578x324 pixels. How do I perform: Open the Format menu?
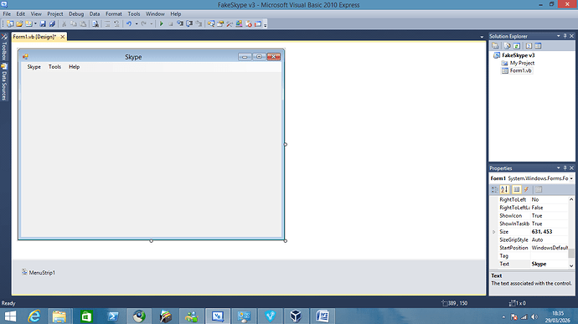coord(114,14)
